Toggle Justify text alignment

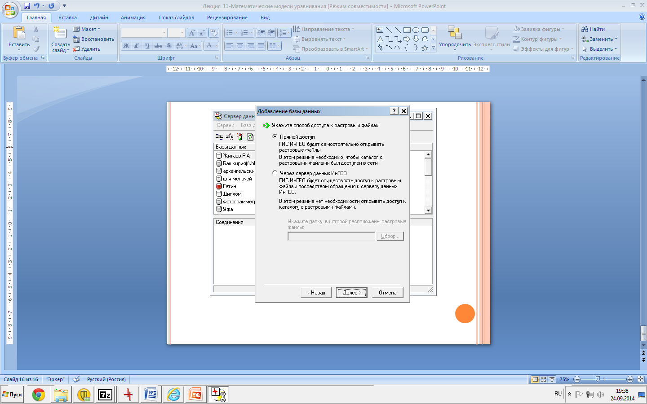click(x=261, y=46)
